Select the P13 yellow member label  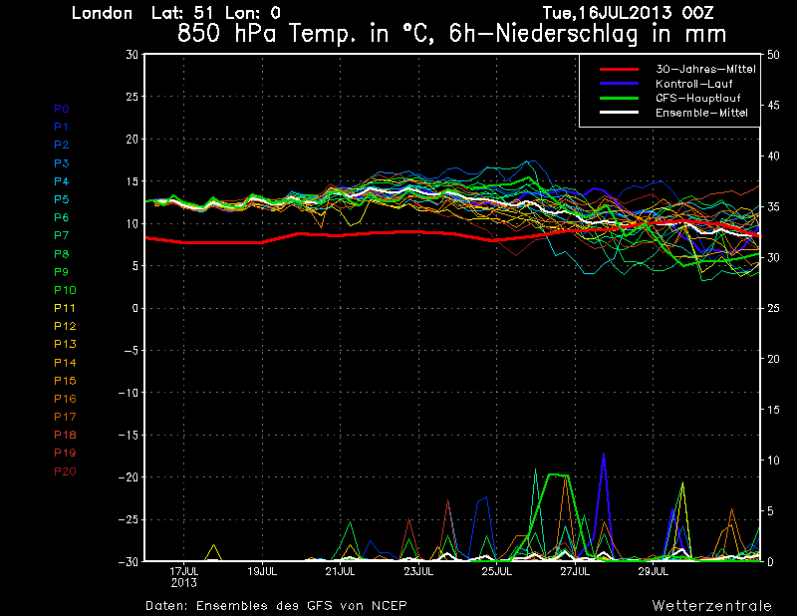tap(65, 344)
